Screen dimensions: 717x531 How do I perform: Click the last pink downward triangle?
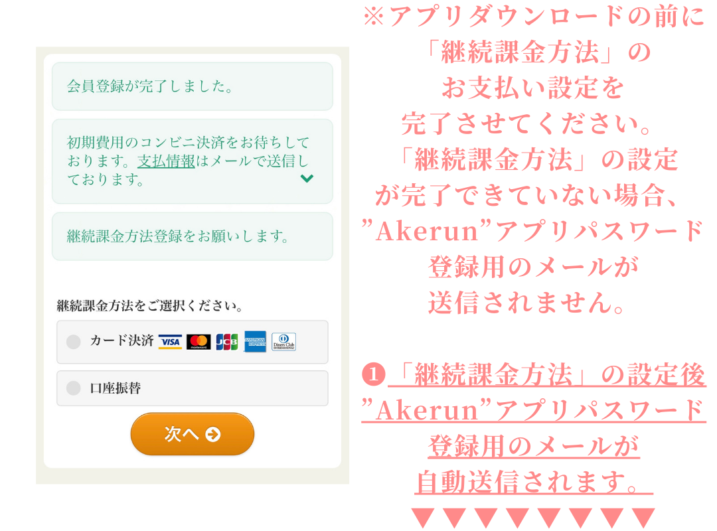point(644,517)
